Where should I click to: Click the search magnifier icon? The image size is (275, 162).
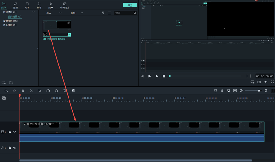[x=135, y=13]
